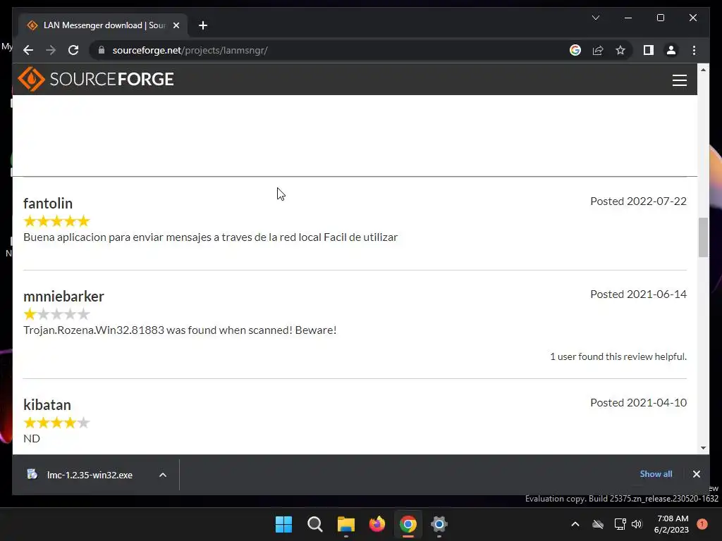Open SourceForge hamburger menu
This screenshot has height=541, width=722.
pos(679,80)
